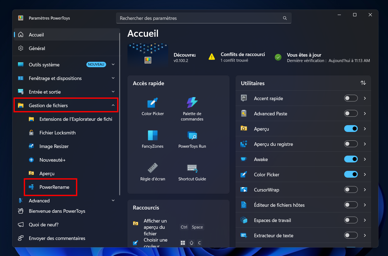Expand Entrée et sortie chevron

(x=113, y=92)
